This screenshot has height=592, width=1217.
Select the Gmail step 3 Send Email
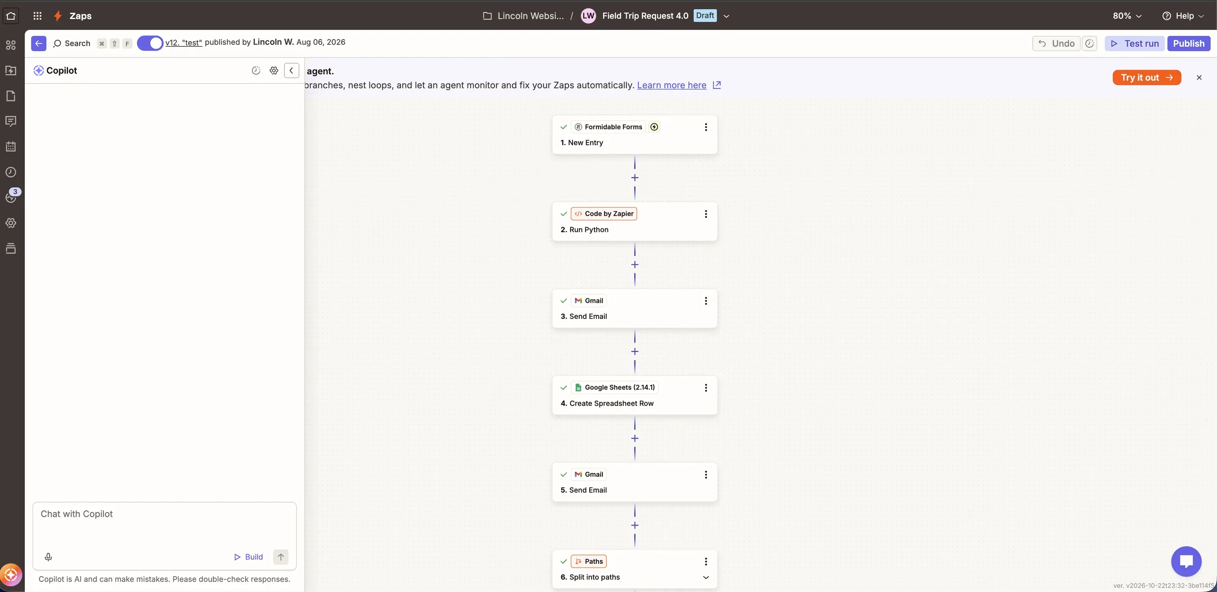[x=634, y=308]
